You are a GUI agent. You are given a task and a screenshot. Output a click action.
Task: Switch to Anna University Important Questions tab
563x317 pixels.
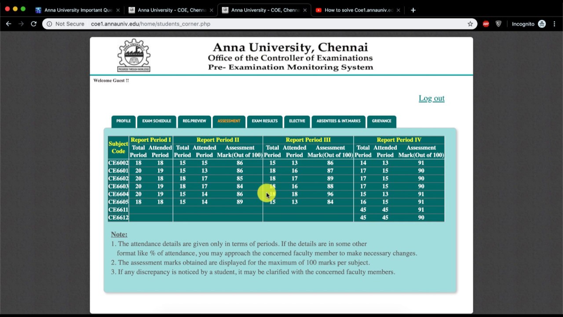[x=78, y=10]
